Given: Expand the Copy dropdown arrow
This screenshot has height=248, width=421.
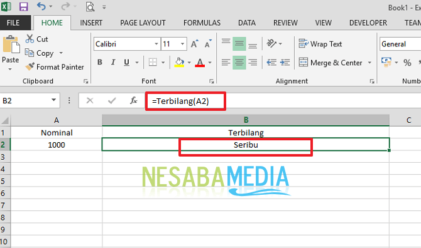Looking at the screenshot, I should pos(61,53).
